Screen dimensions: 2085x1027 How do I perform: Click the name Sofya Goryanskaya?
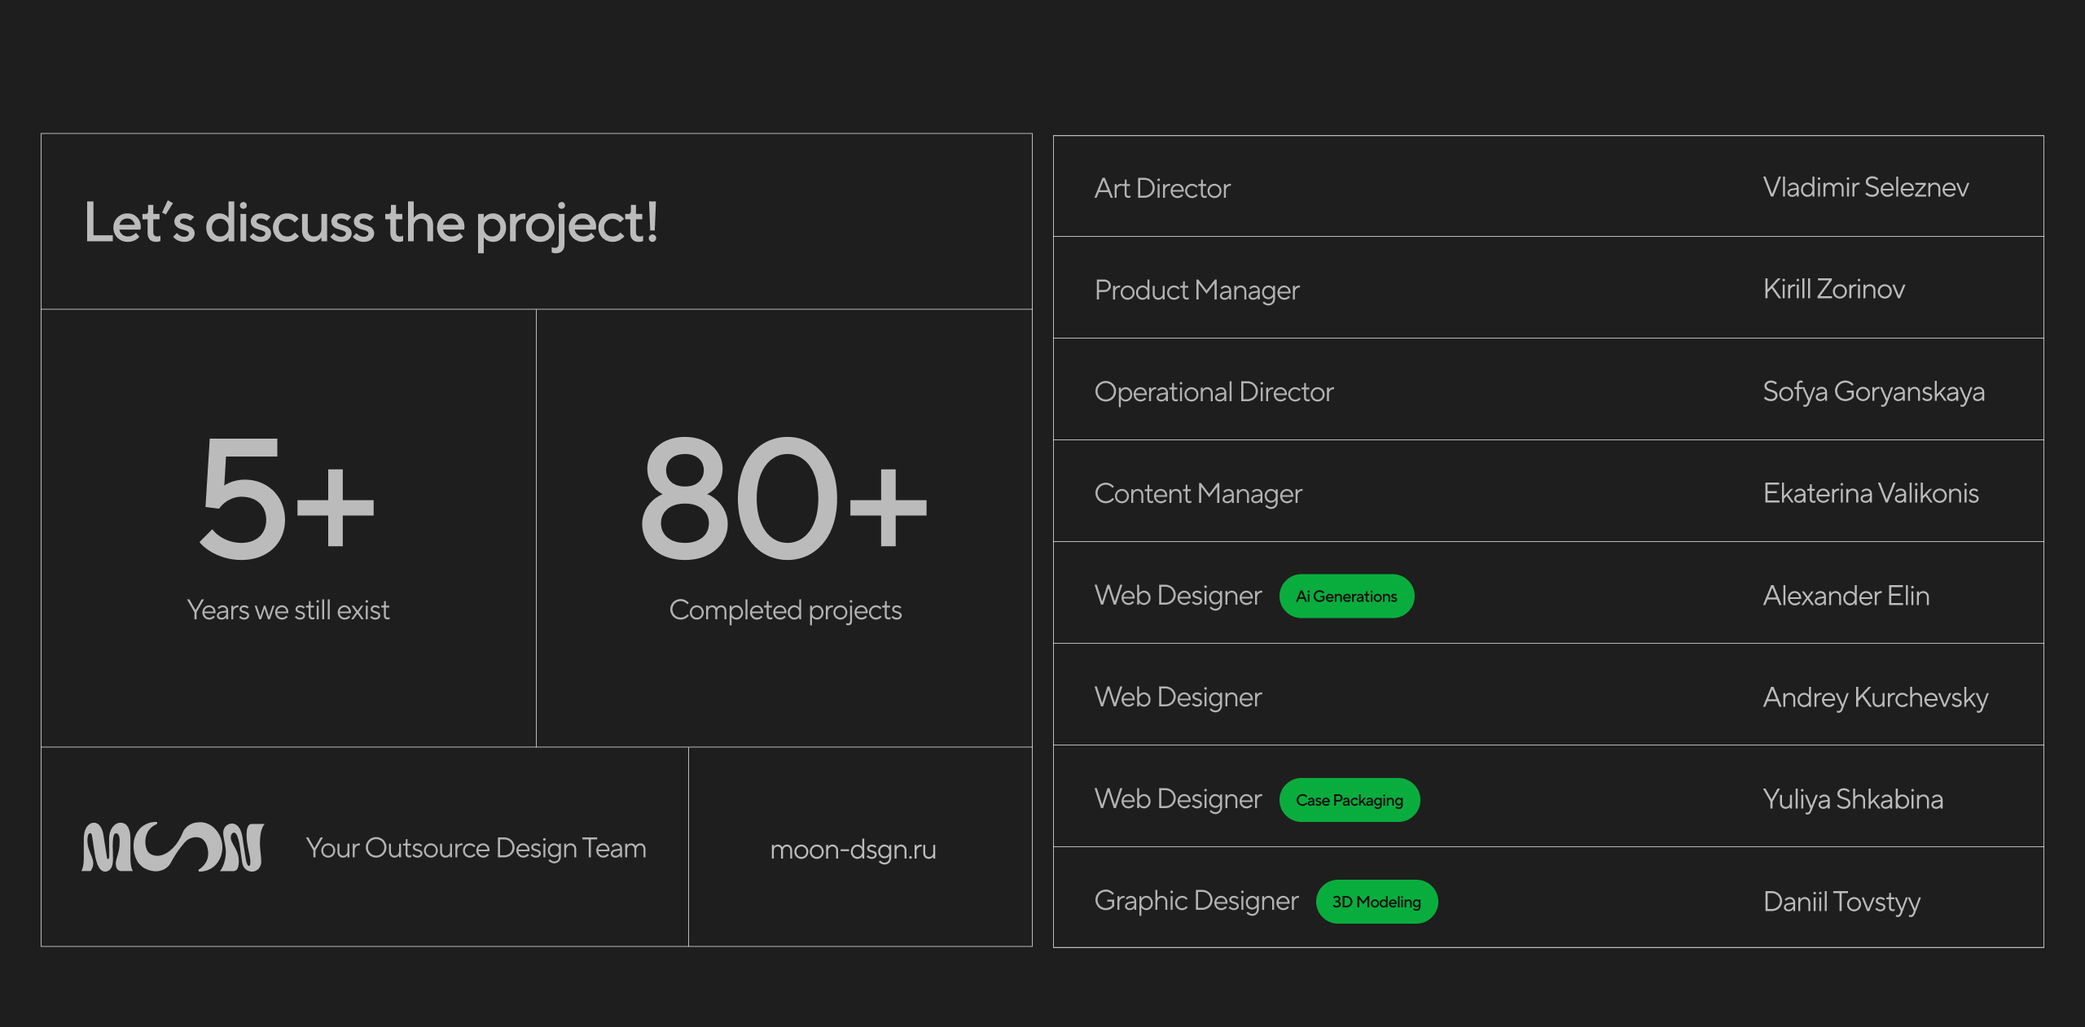1873,392
